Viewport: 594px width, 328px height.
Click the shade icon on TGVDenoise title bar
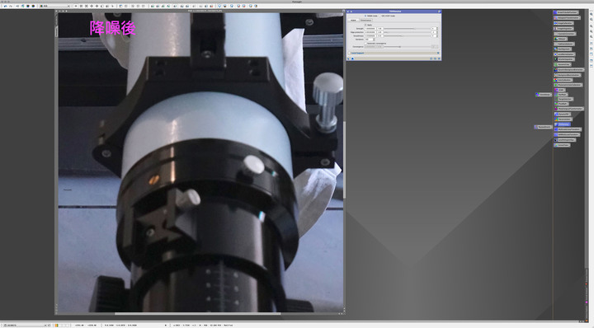pos(351,12)
